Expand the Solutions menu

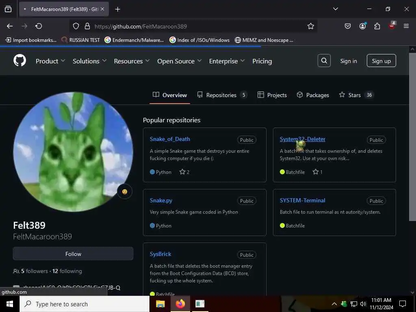pyautogui.click(x=90, y=61)
